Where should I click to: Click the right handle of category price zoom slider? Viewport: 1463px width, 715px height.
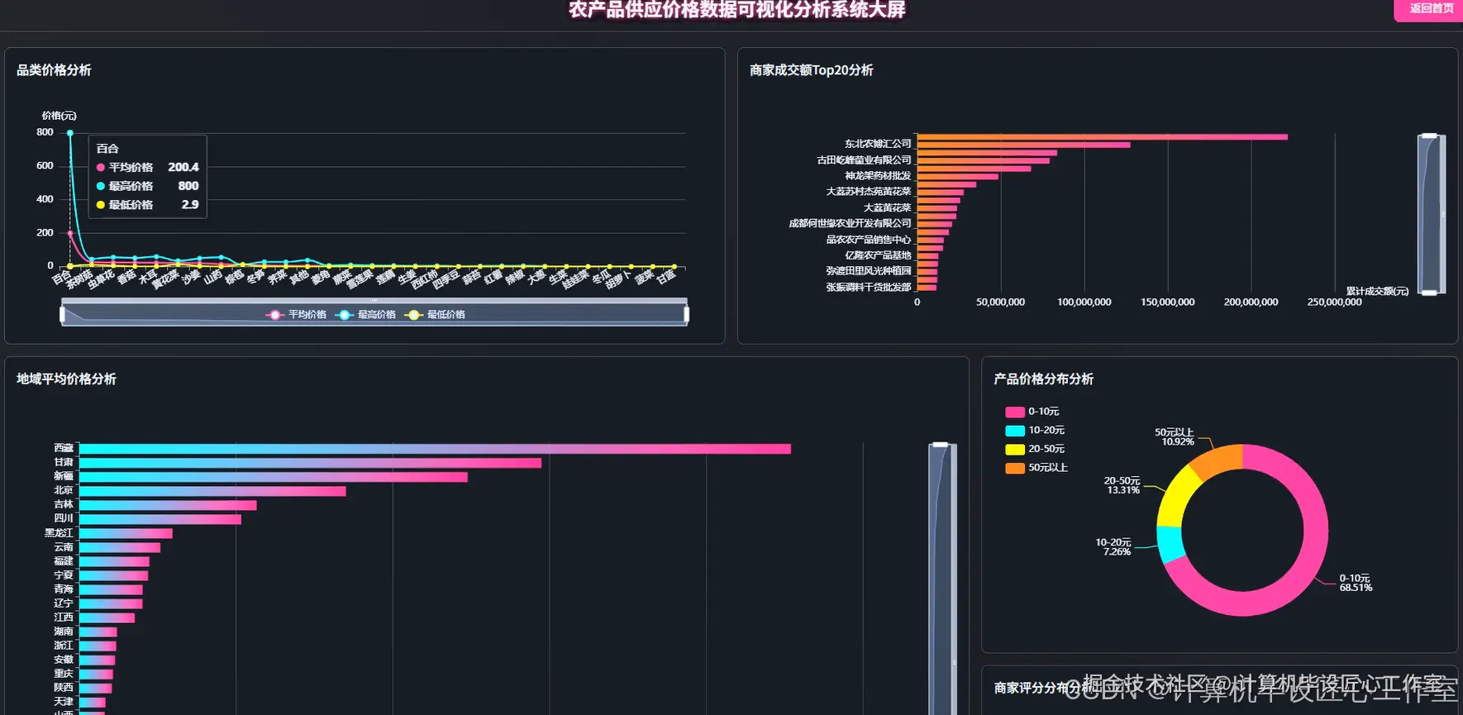(x=687, y=314)
